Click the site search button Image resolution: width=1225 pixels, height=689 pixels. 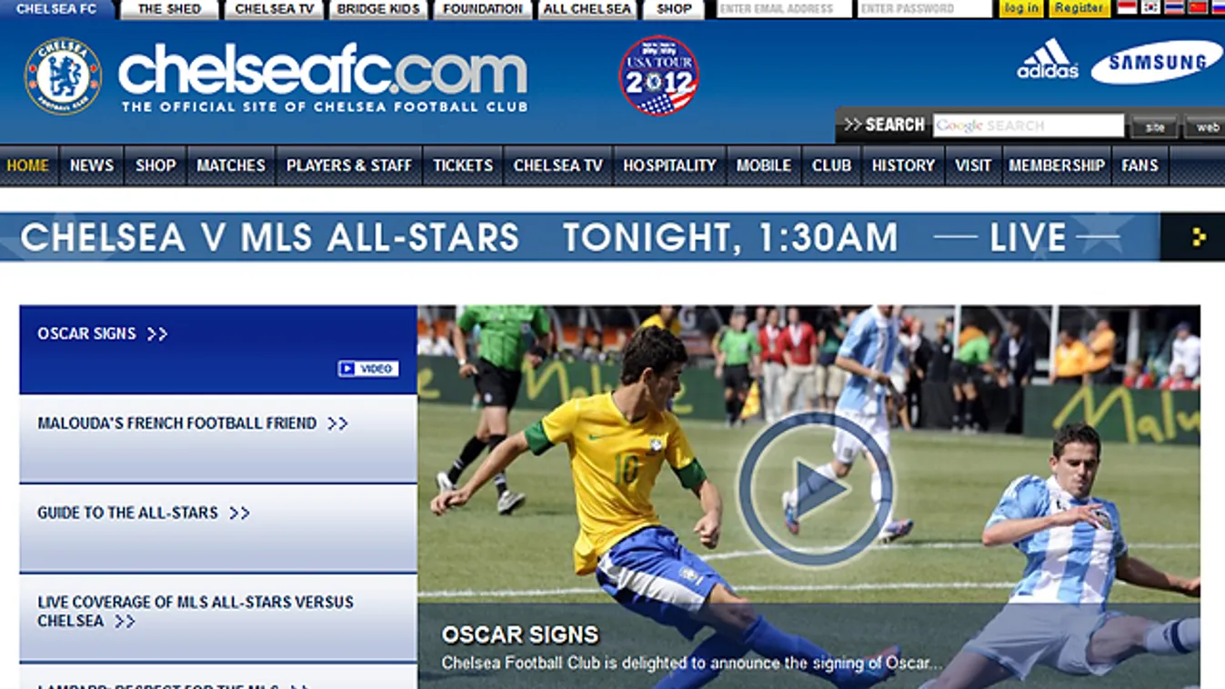1155,127
